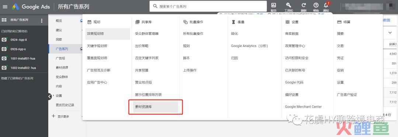
Task: Click the app icon beside 0924--App-X
Action: coord(4,40)
